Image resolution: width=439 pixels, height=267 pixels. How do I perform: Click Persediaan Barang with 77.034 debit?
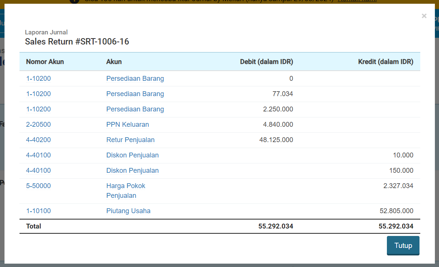click(x=135, y=94)
